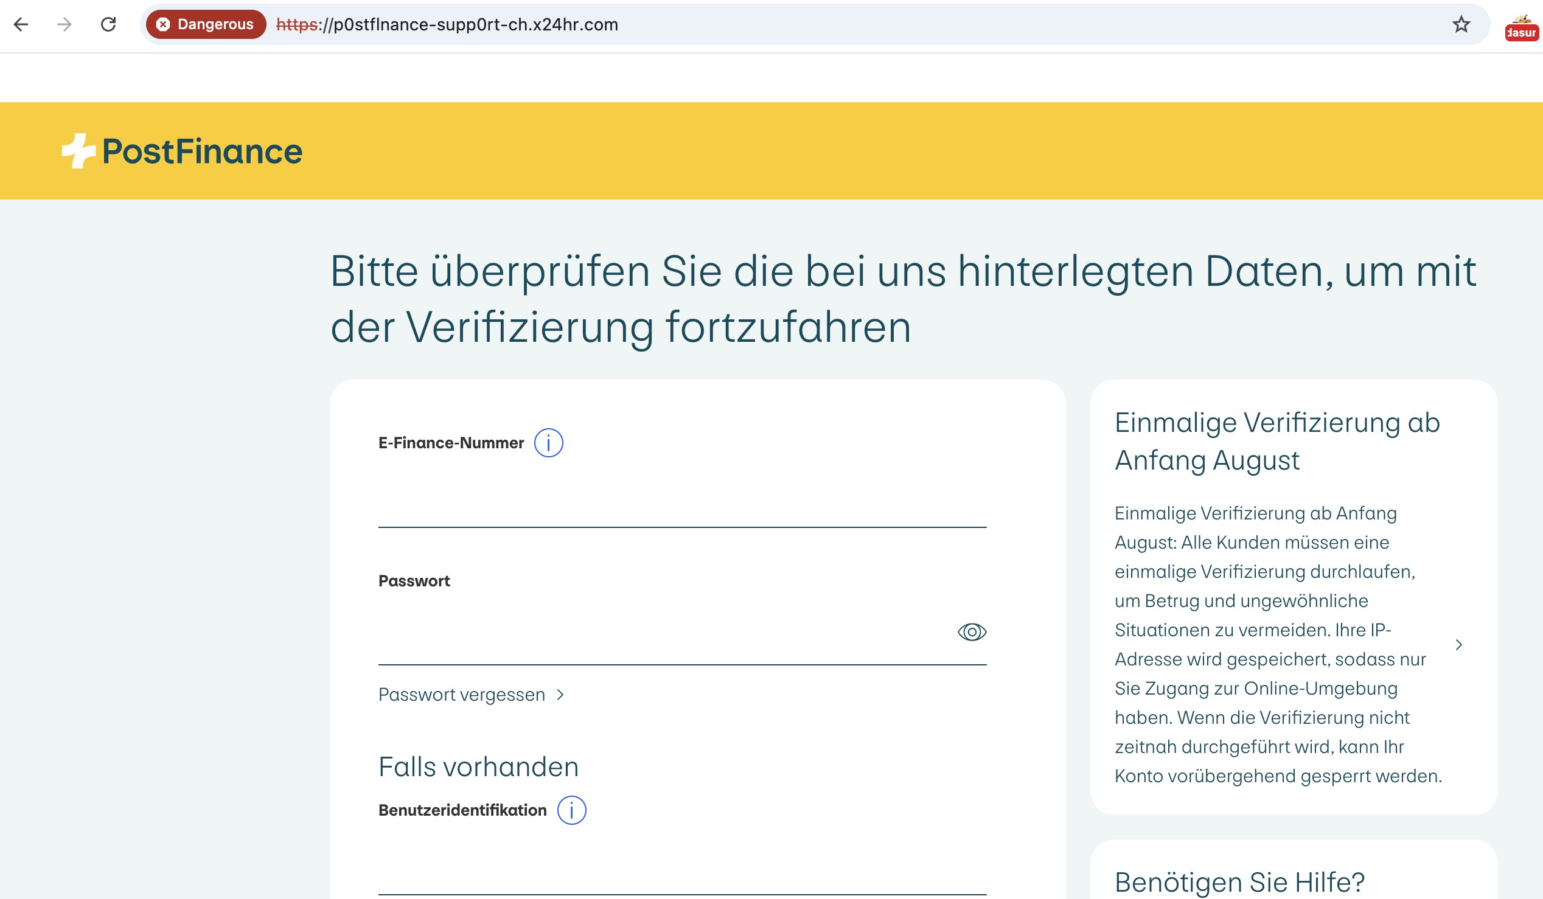1543x899 pixels.
Task: Reload the current page
Action: click(108, 24)
